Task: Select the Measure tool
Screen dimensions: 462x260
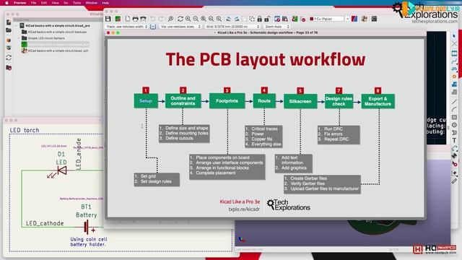Action: click(x=454, y=181)
